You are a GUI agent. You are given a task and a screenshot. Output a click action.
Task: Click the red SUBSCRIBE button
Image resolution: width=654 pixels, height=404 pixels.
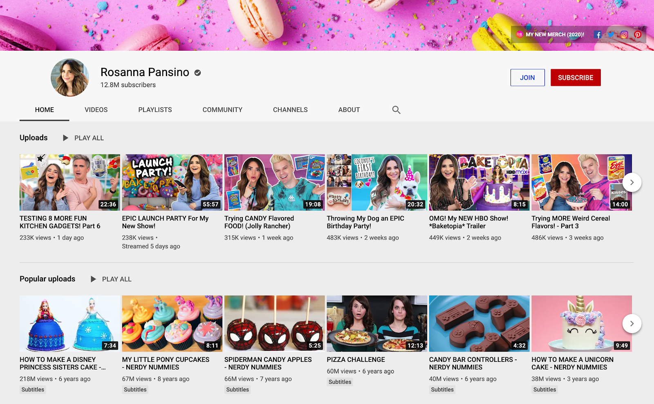[576, 78]
